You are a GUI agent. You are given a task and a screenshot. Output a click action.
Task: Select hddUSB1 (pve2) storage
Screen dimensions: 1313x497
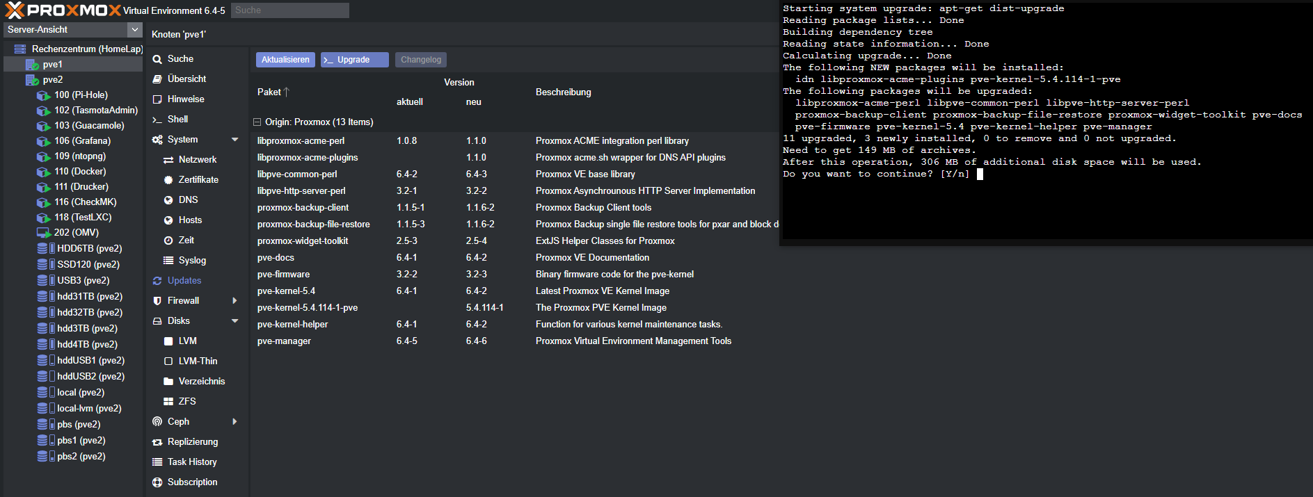(x=90, y=361)
